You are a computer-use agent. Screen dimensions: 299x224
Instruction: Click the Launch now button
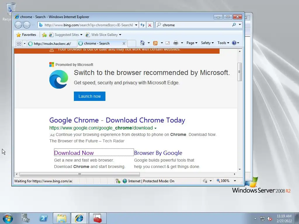click(x=90, y=96)
